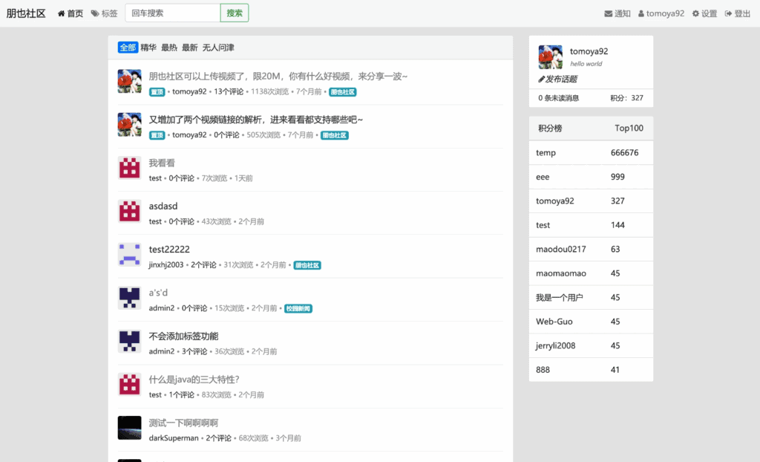This screenshot has width=760, height=462.
Task: Open the test22222 topic
Action: click(169, 250)
